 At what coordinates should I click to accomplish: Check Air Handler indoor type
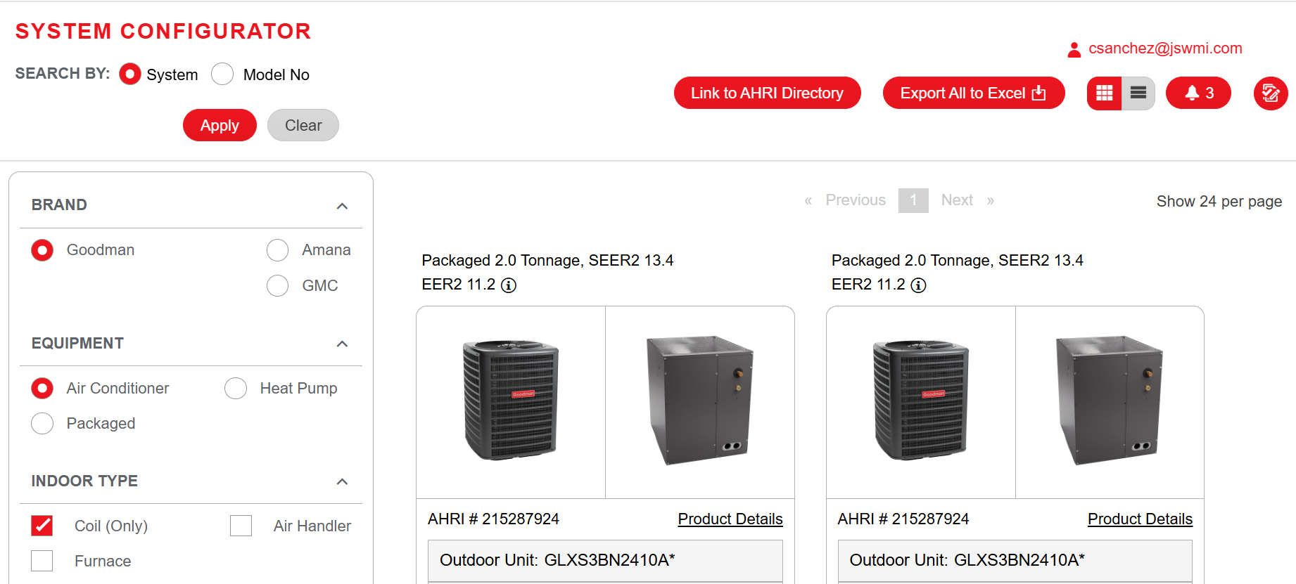click(x=241, y=526)
